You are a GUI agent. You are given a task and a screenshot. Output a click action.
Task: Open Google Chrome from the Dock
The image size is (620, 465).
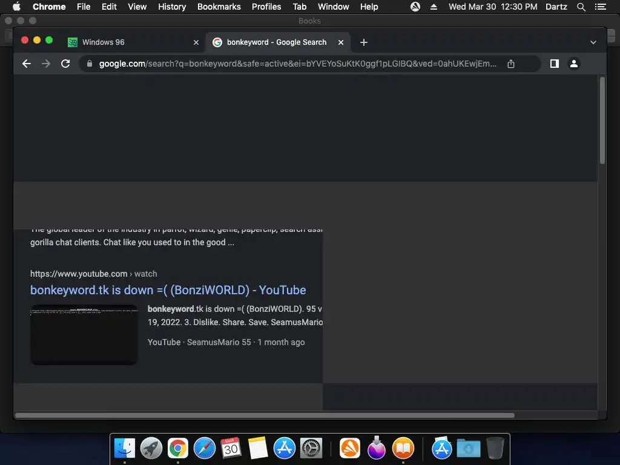tap(178, 449)
